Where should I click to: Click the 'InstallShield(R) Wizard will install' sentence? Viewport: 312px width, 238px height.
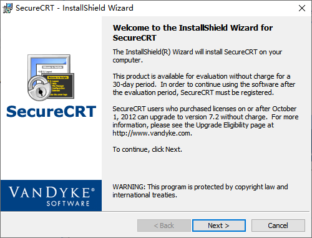[x=197, y=56]
